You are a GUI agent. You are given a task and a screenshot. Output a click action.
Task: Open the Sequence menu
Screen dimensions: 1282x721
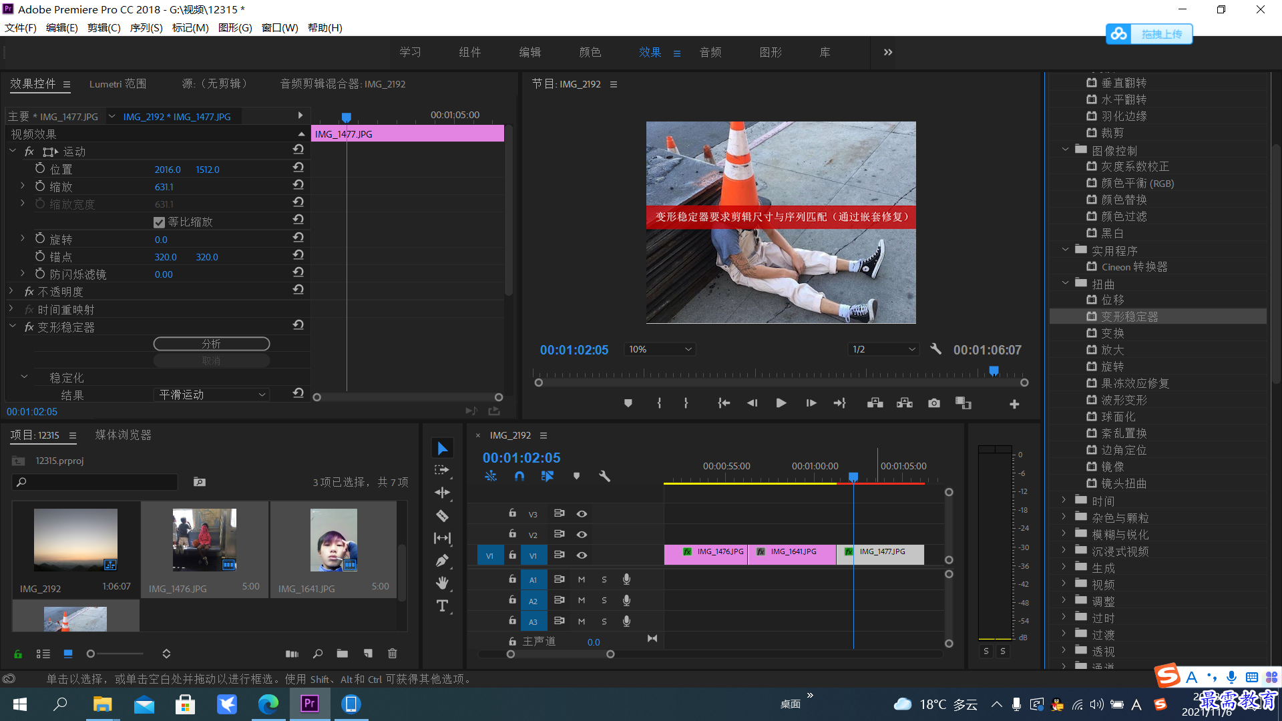[146, 27]
